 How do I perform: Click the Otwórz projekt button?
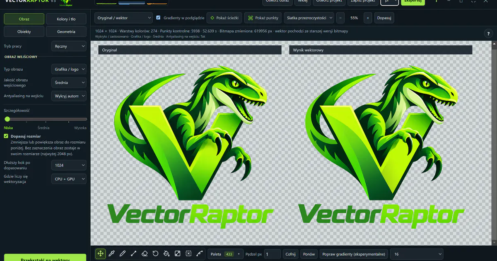330,2
